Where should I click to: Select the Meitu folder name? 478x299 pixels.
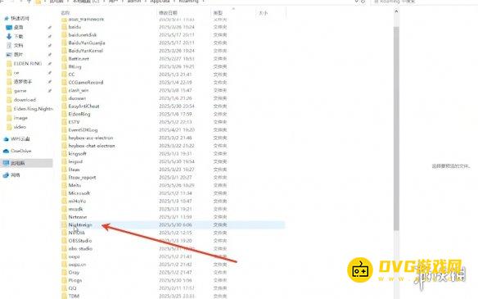click(74, 185)
